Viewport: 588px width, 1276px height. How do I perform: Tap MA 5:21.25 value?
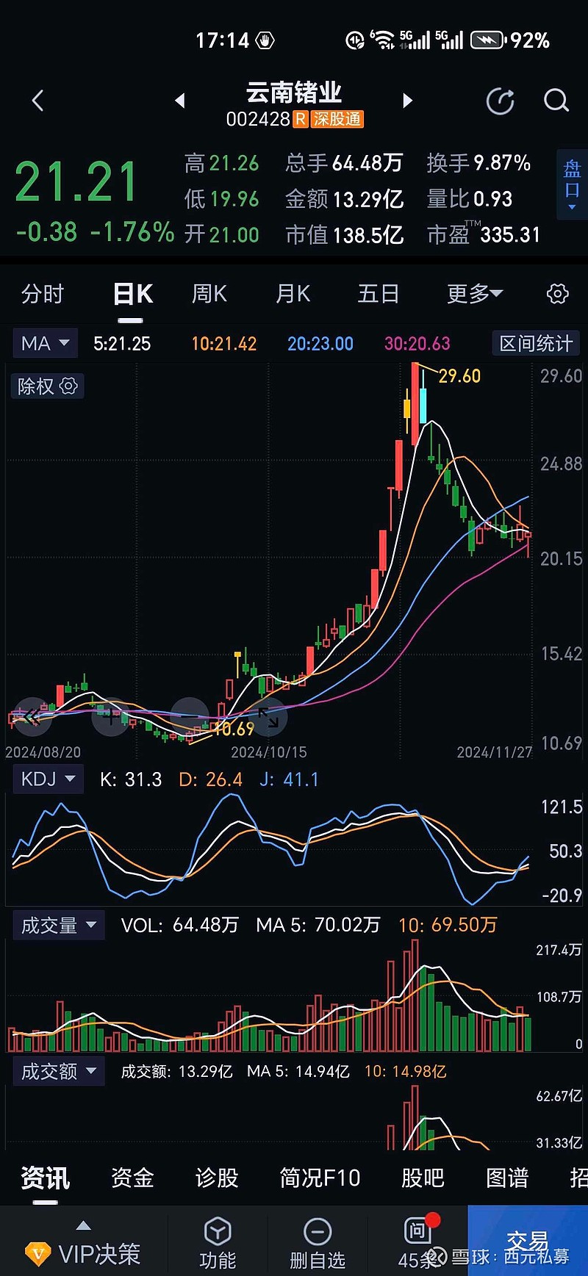point(122,344)
